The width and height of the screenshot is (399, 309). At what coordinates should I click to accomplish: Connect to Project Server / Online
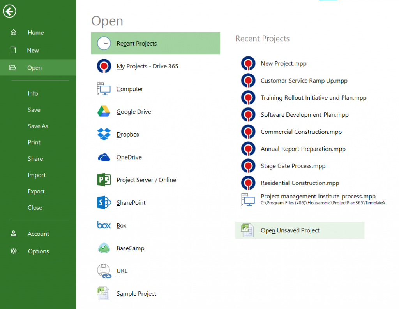click(x=146, y=180)
